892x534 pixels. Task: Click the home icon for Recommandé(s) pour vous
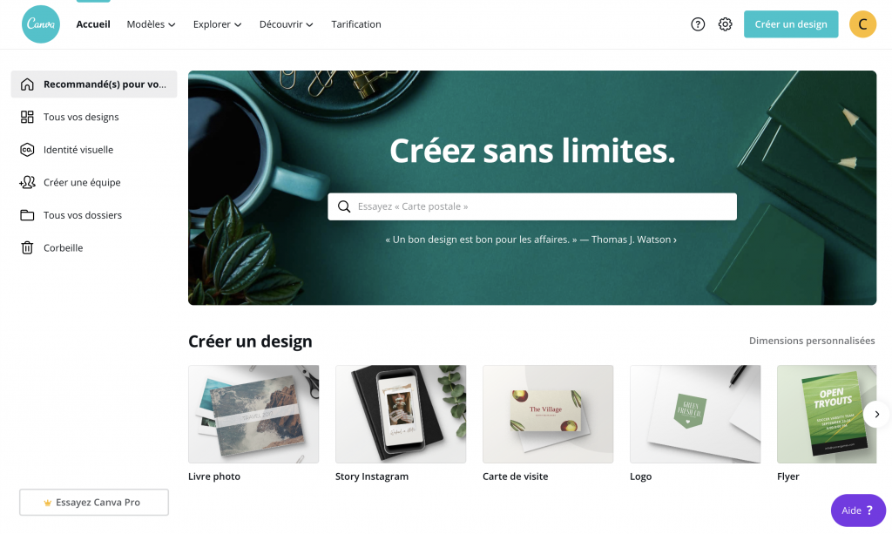click(x=27, y=84)
